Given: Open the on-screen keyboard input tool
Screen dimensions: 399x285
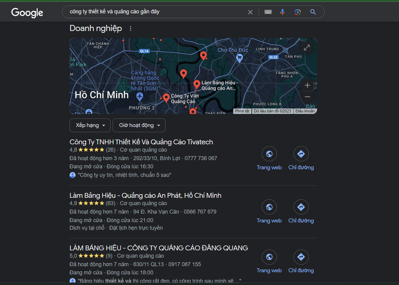Looking at the screenshot, I should pyautogui.click(x=268, y=12).
